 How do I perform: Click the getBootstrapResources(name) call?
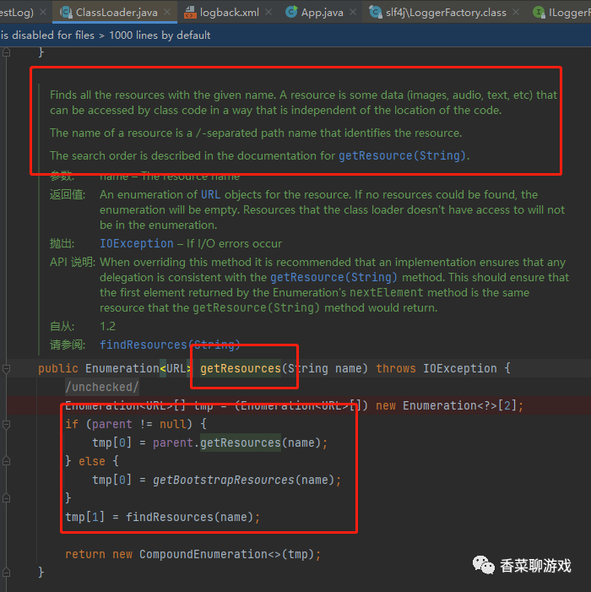(x=243, y=480)
